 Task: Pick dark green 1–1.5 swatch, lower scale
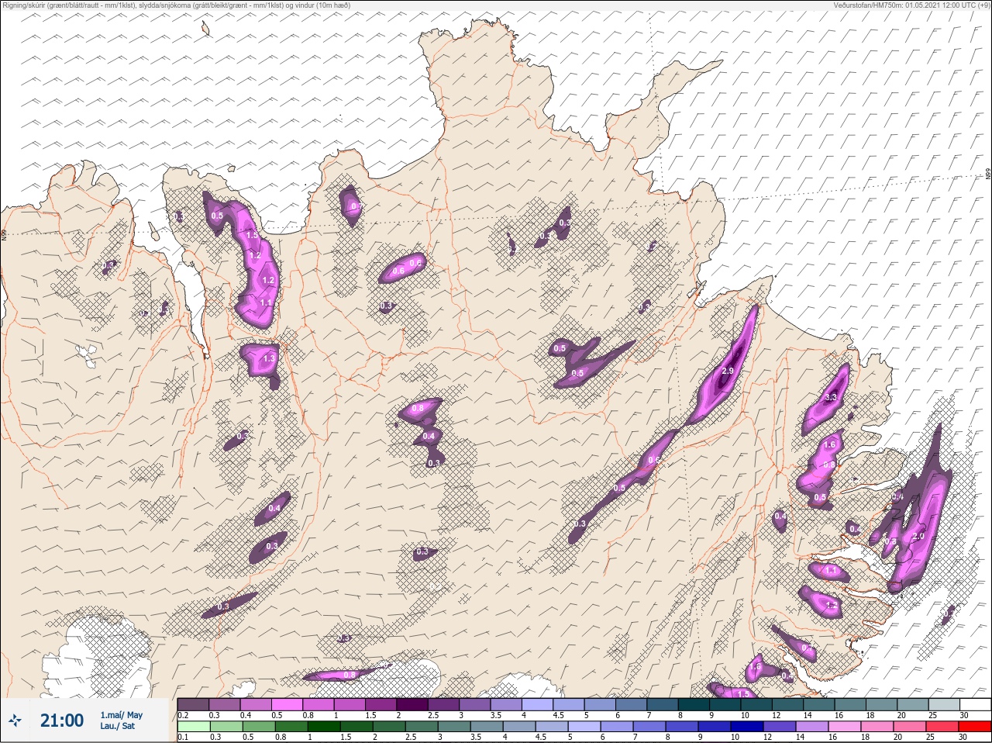coord(323,727)
